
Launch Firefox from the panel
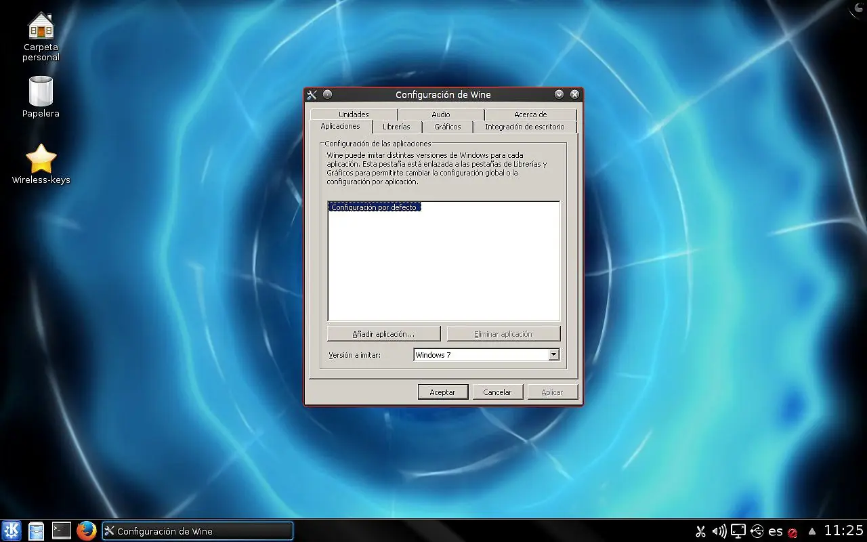pos(86,530)
